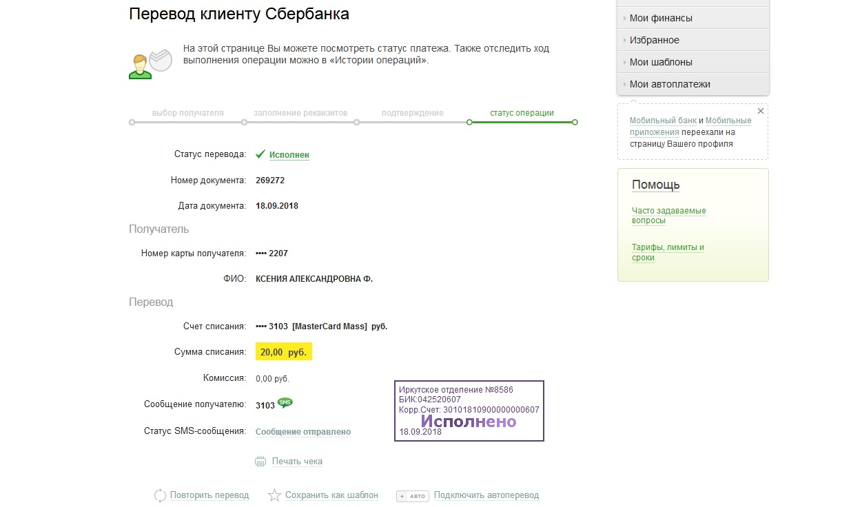The height and width of the screenshot is (507, 851).
Task: Expand the Мои автоплатежи section
Action: (670, 84)
